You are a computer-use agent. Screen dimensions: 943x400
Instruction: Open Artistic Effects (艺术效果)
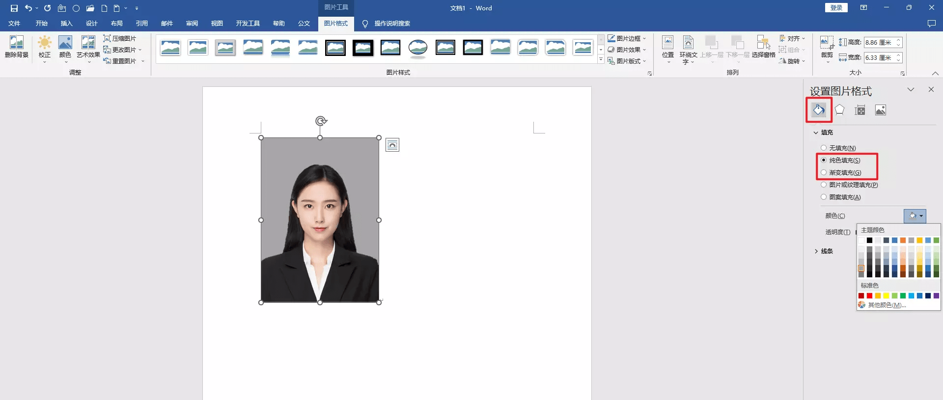click(x=88, y=48)
